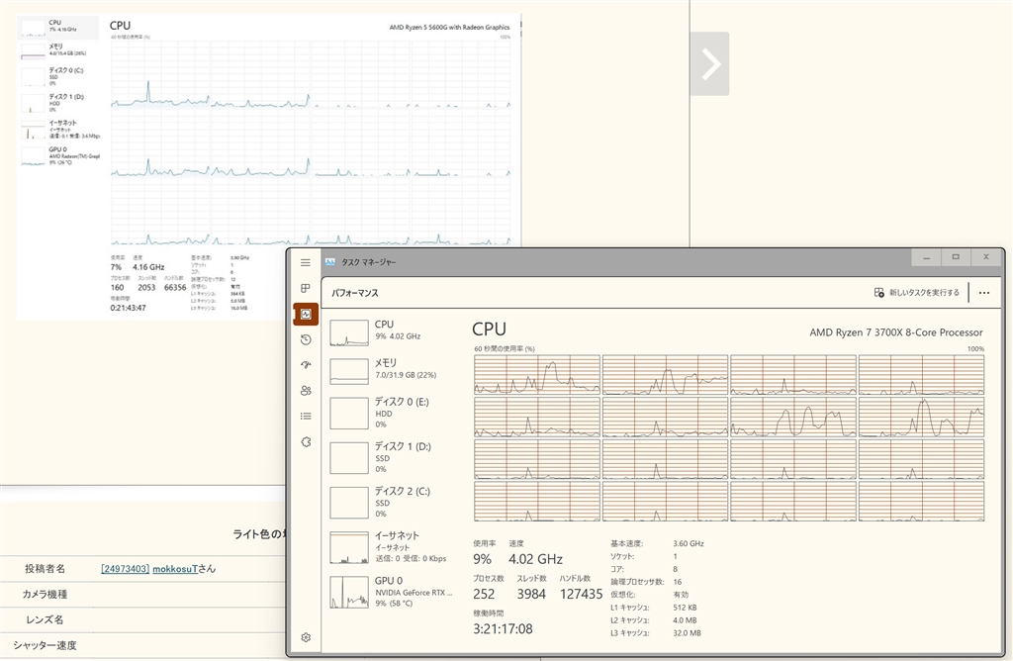1013x661 pixels.
Task: Open the Services puzzle-piece icon
Action: click(306, 442)
